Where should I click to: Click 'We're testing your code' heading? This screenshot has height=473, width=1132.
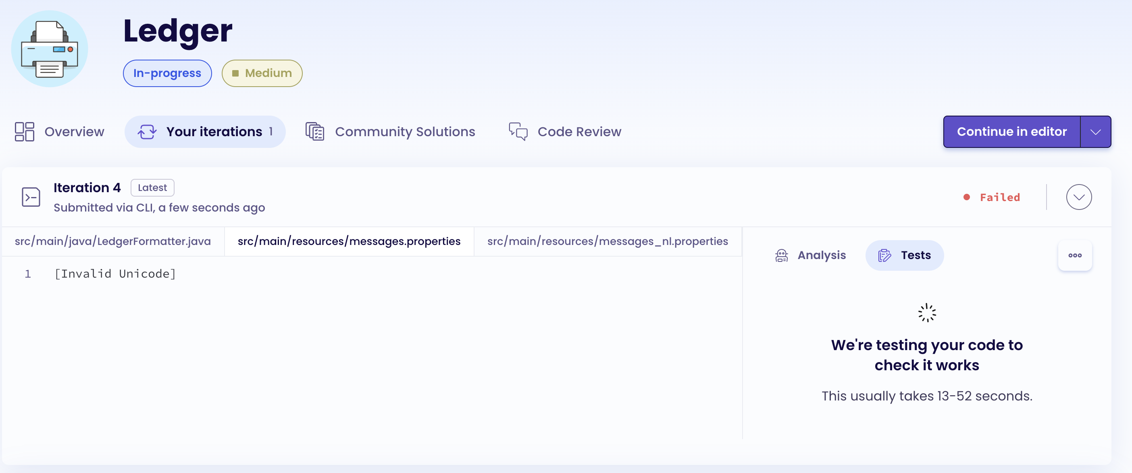pos(927,355)
